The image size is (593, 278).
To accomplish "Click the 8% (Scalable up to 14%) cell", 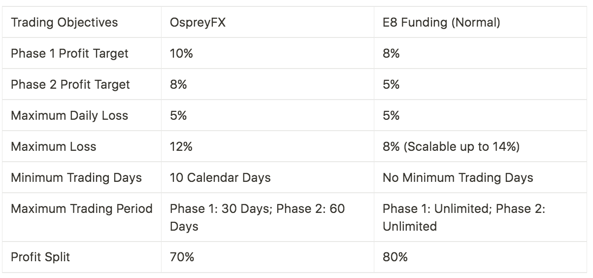I will pos(480,146).
